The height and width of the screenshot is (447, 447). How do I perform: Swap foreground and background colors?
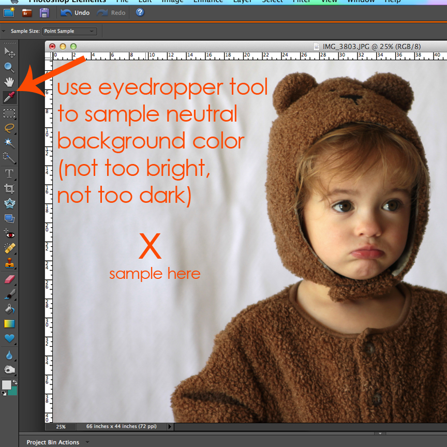pos(15,382)
